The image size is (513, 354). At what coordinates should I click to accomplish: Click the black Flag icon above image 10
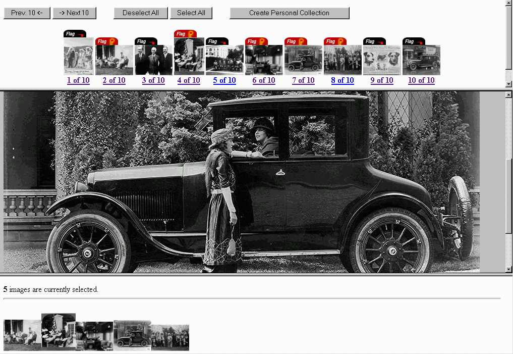click(414, 41)
